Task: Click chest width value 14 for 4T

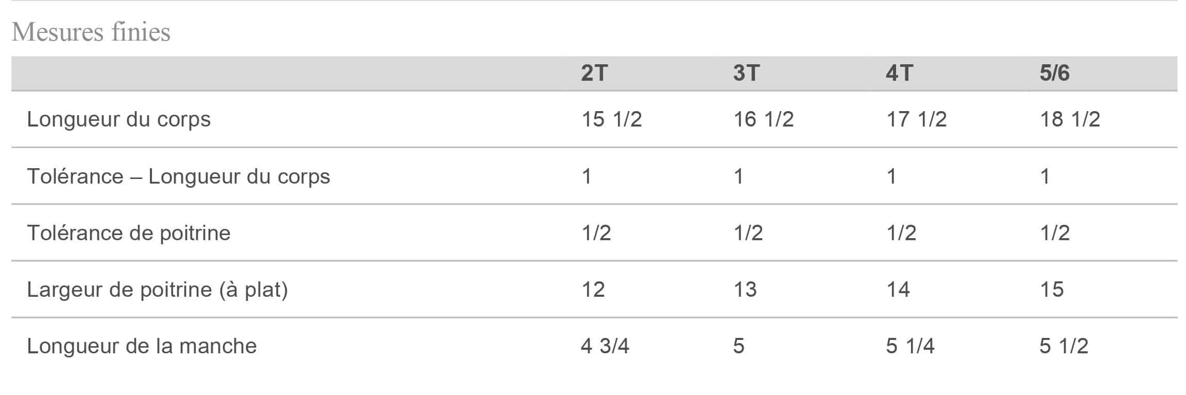Action: click(x=898, y=290)
